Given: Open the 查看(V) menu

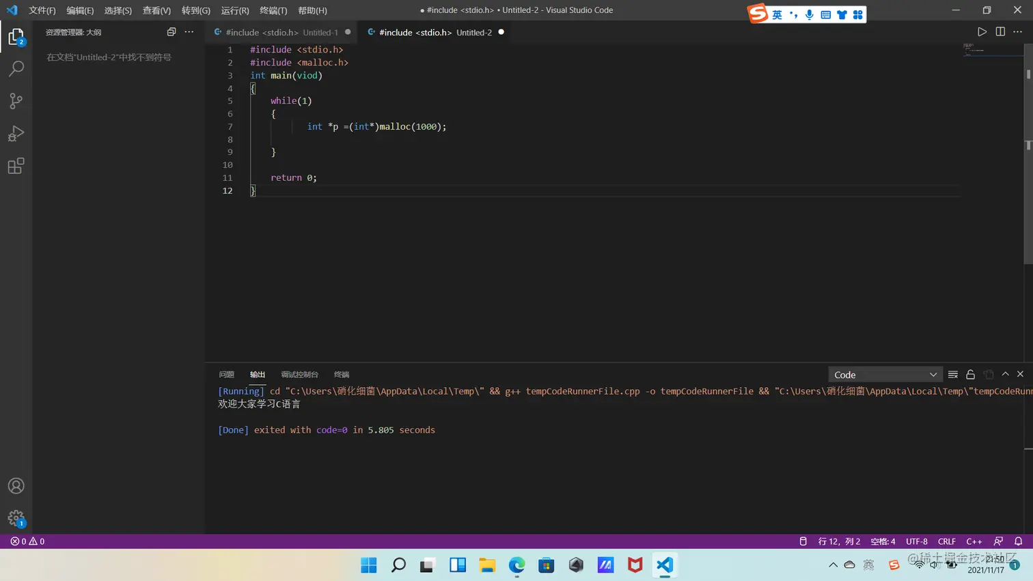Looking at the screenshot, I should 156,10.
